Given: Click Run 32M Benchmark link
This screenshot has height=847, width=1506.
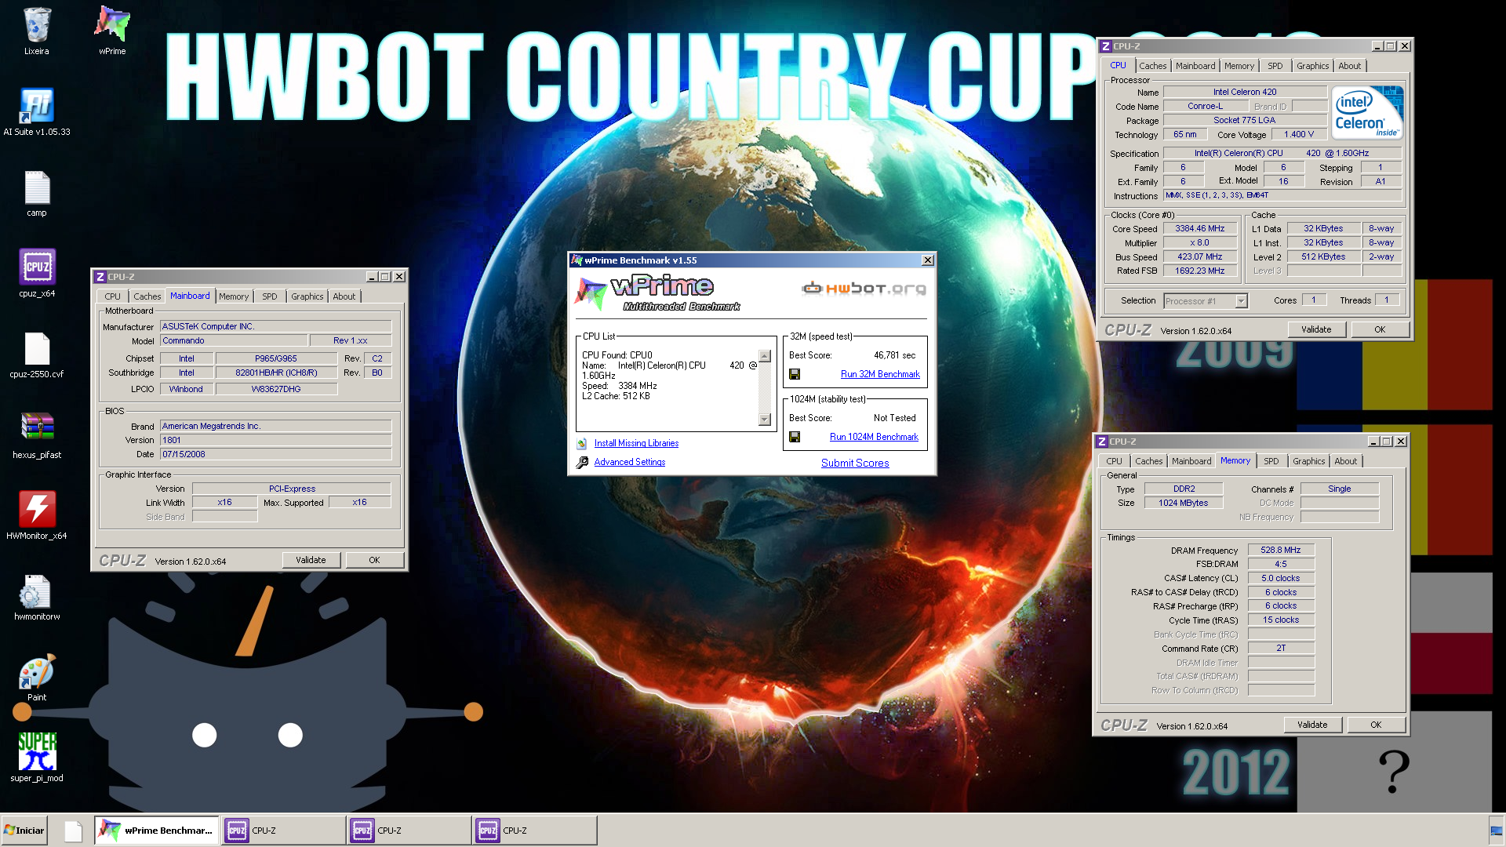Looking at the screenshot, I should tap(880, 374).
